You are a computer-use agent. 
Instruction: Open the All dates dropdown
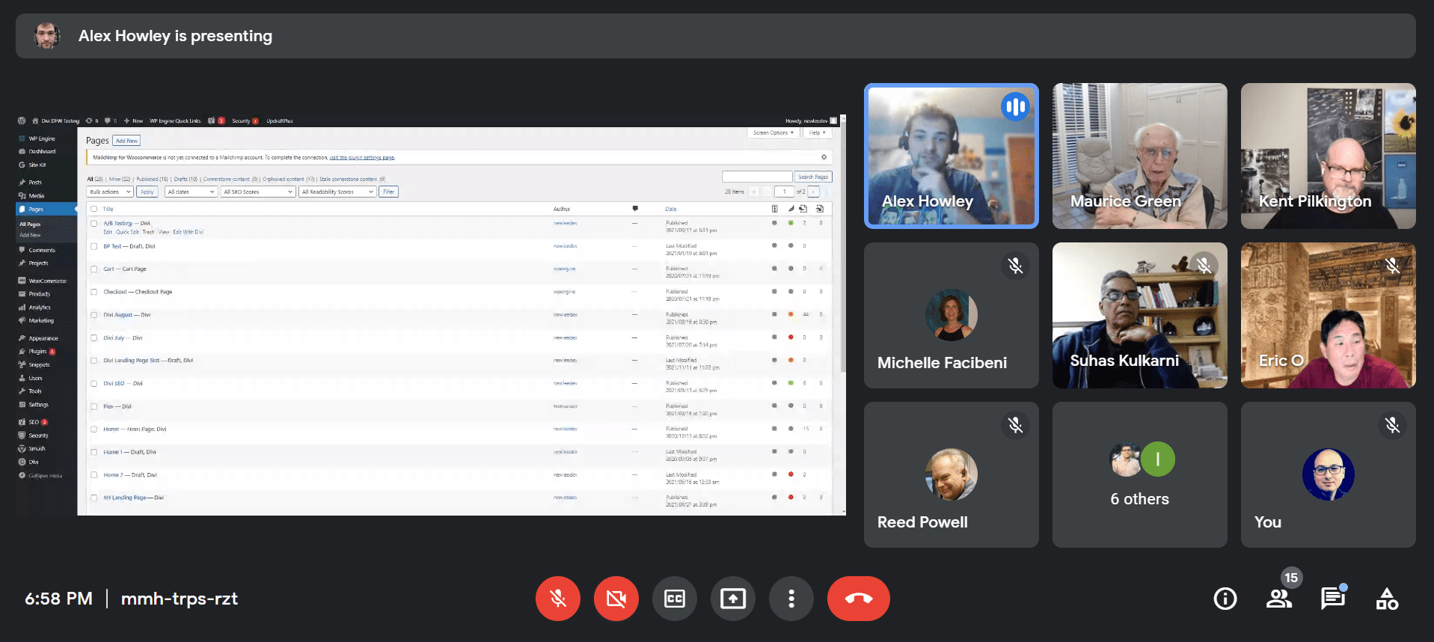pos(191,192)
